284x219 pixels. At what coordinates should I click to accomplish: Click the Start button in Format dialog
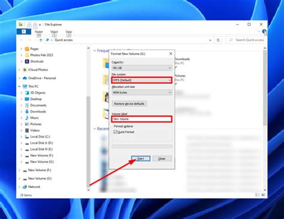[x=141, y=159]
